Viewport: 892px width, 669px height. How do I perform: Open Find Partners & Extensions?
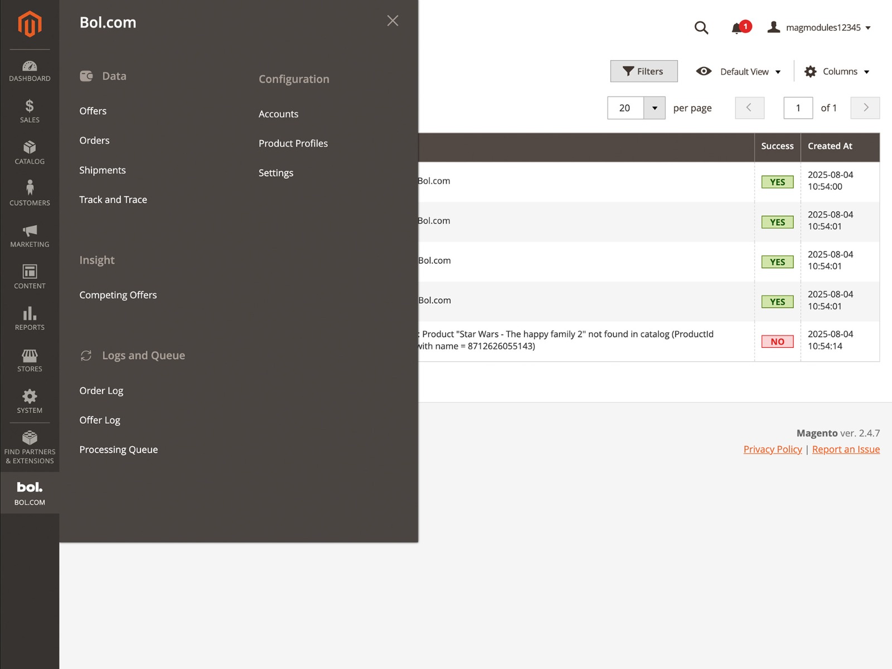[30, 448]
